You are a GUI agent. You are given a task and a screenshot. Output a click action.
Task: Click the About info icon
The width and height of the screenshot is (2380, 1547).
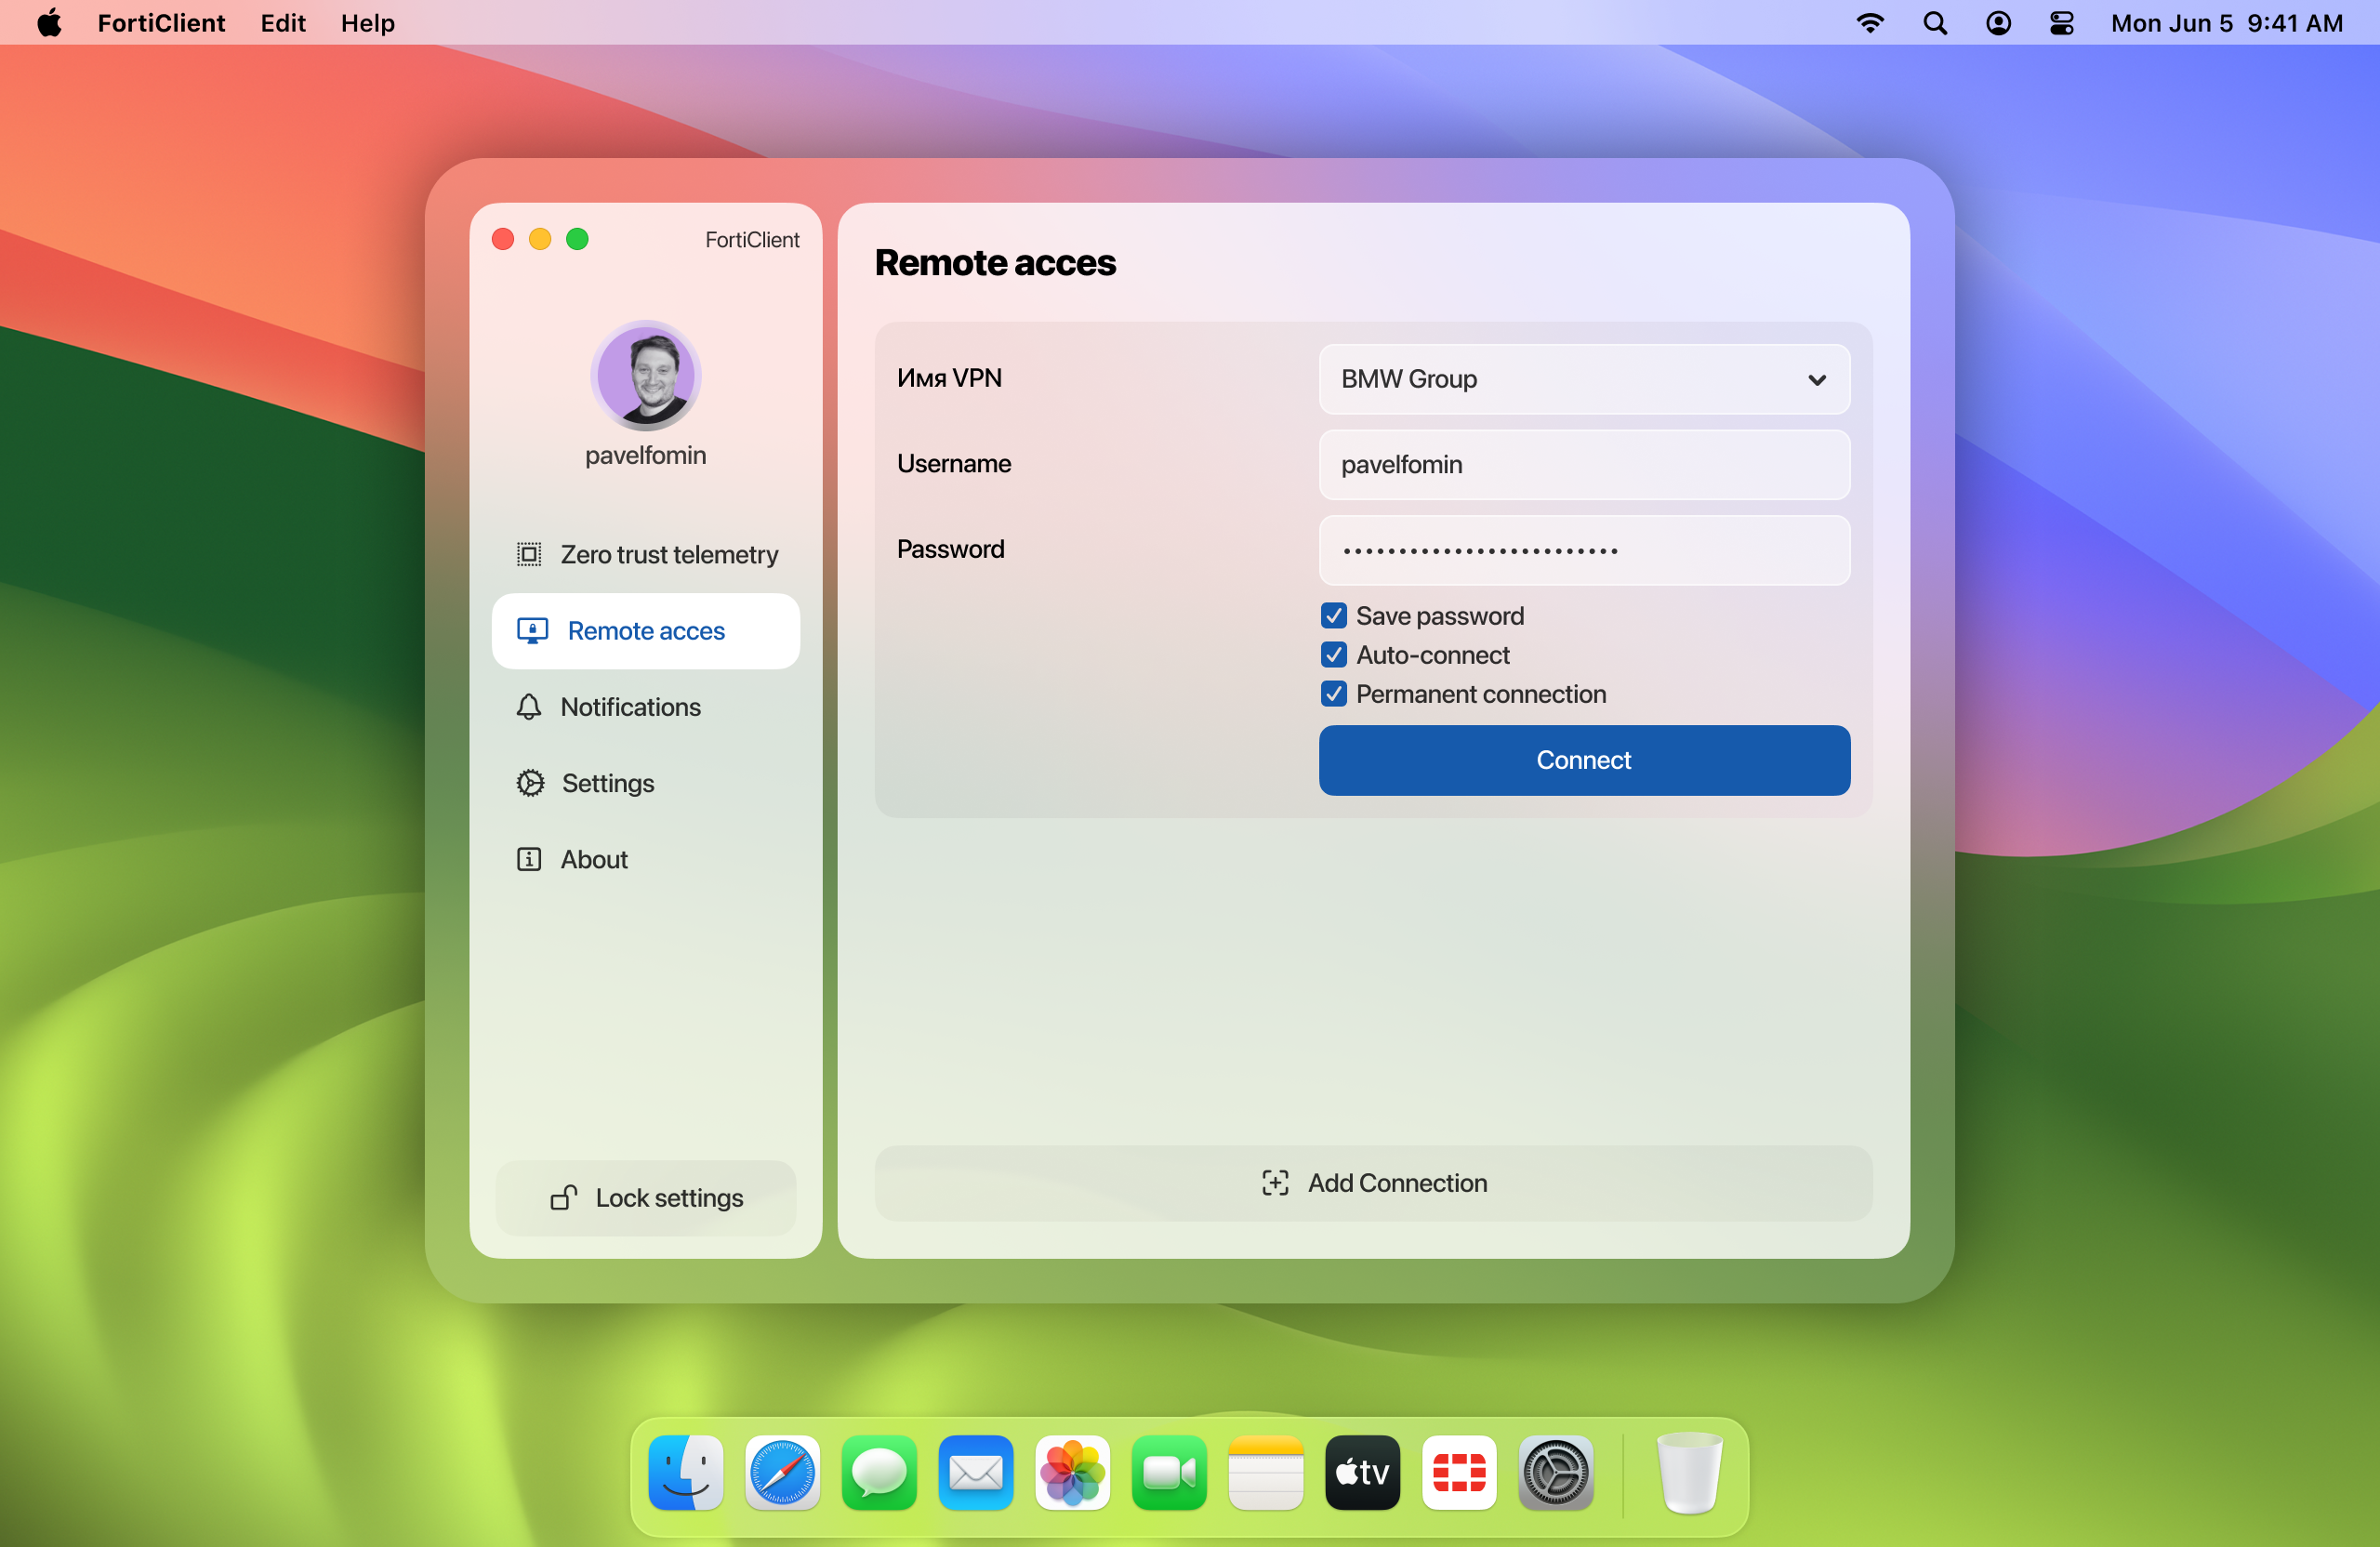(x=529, y=859)
